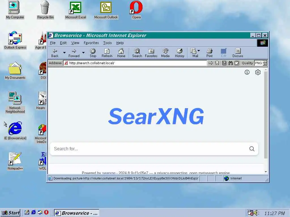The height and width of the screenshot is (217, 290).
Task: Select the Microsoft Outlook desktop icon
Action: click(x=106, y=10)
